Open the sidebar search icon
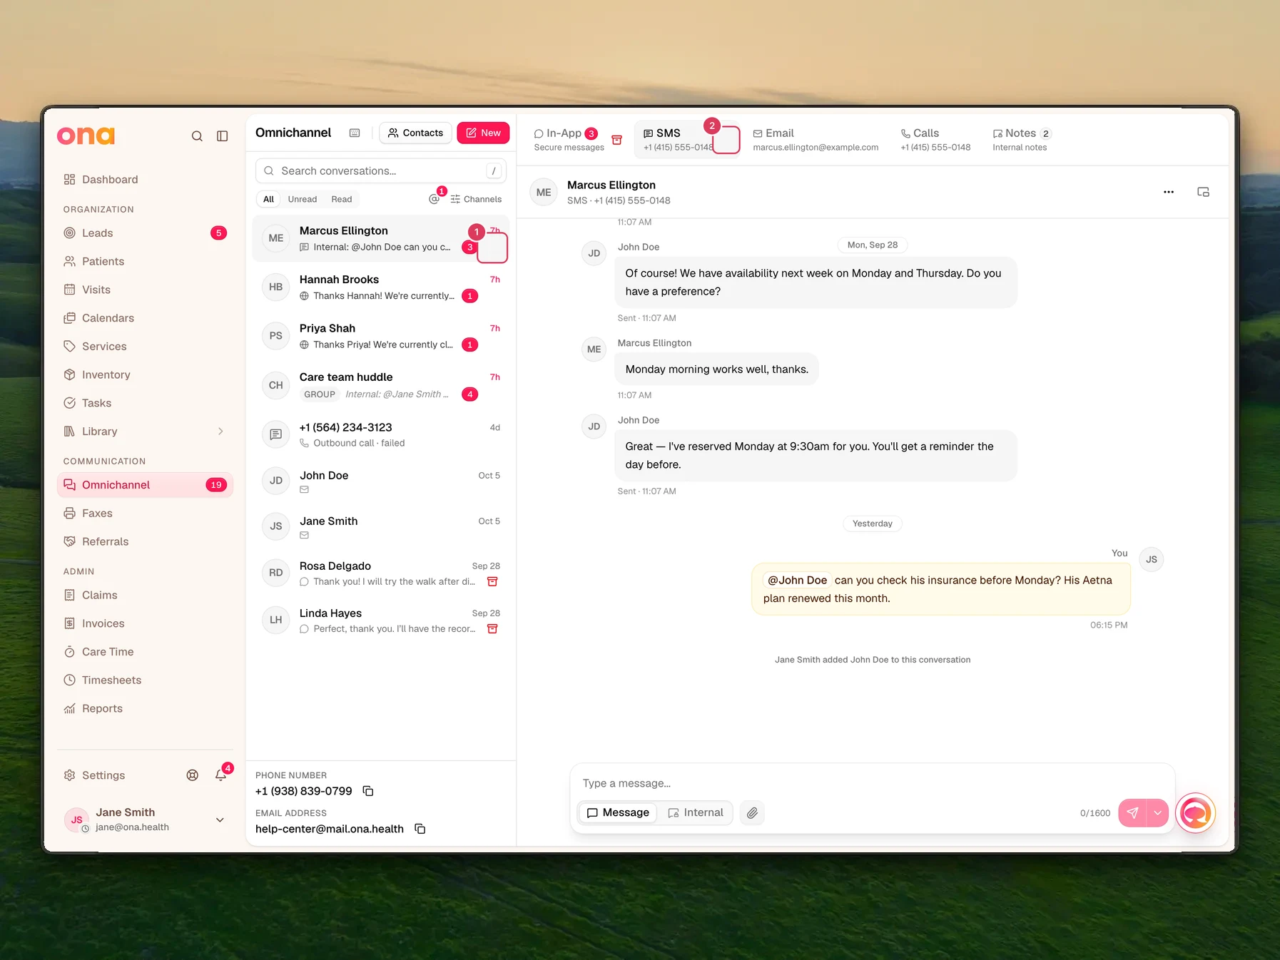Viewport: 1280px width, 960px height. point(197,136)
